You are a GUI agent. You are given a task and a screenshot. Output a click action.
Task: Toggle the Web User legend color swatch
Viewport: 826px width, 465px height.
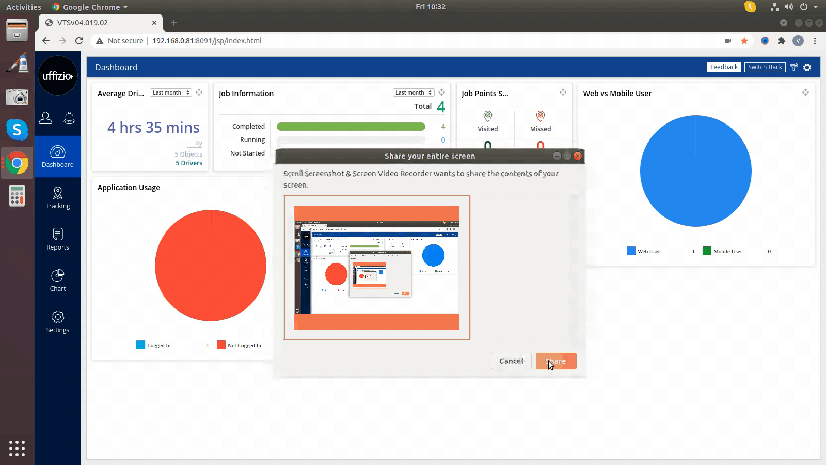631,251
